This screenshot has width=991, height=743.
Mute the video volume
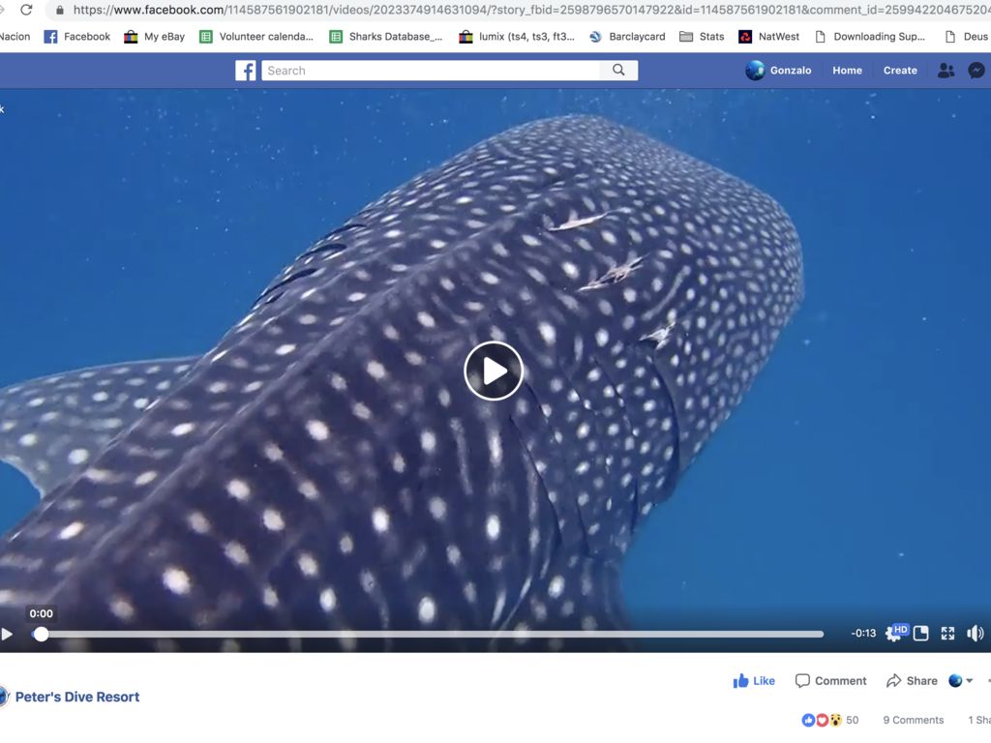pos(975,634)
